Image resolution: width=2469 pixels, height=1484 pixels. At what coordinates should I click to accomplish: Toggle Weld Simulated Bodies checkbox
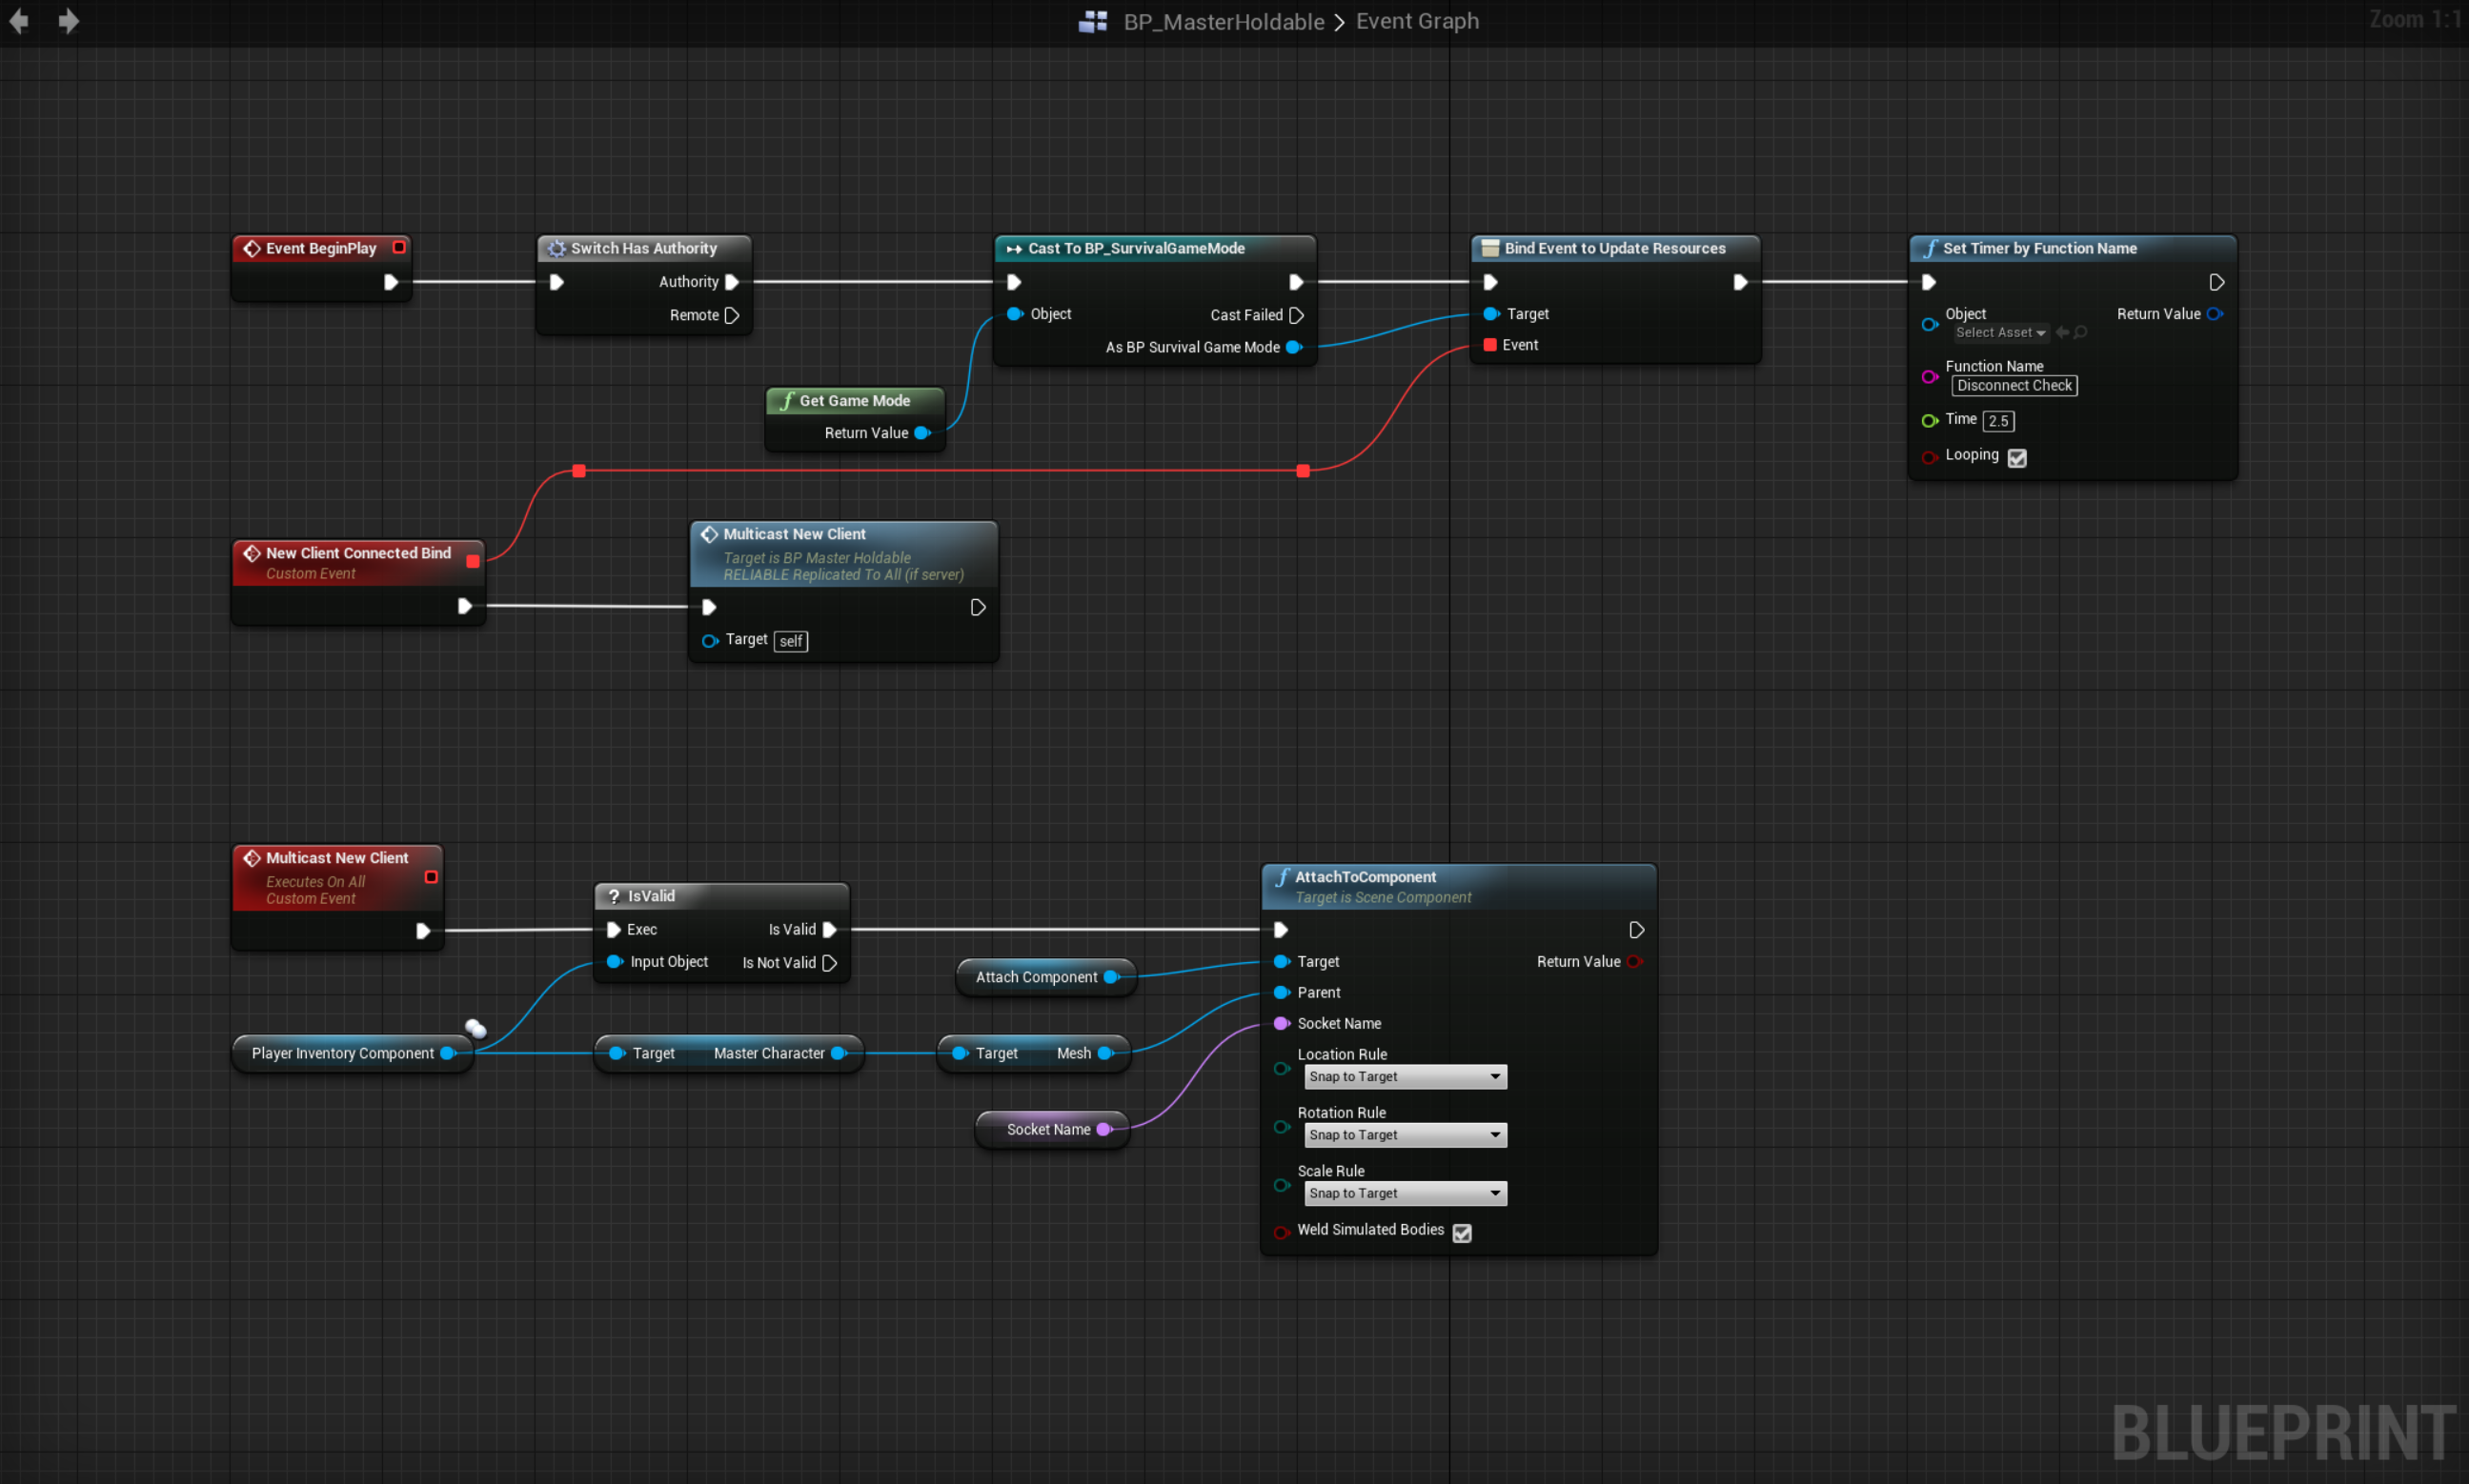click(x=1462, y=1232)
